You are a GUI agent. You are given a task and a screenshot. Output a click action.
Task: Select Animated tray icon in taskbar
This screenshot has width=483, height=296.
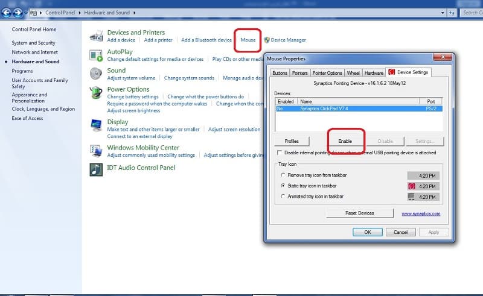coord(283,197)
